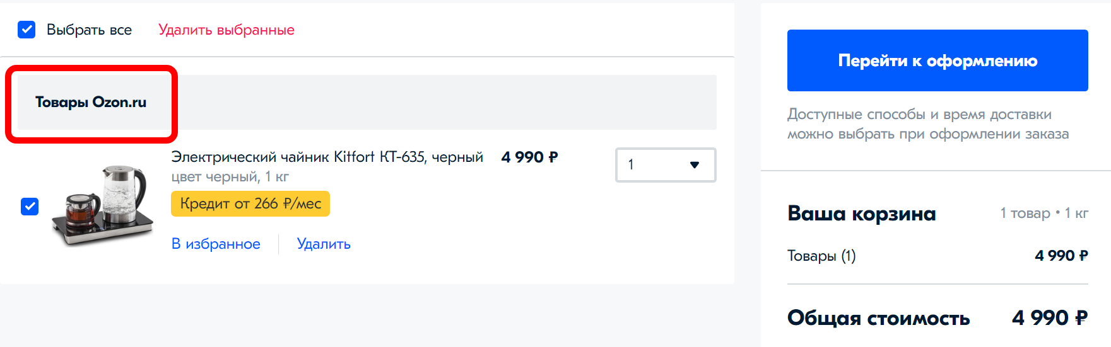Click the product price 4 990 ₽
1111x347 pixels.
point(529,157)
